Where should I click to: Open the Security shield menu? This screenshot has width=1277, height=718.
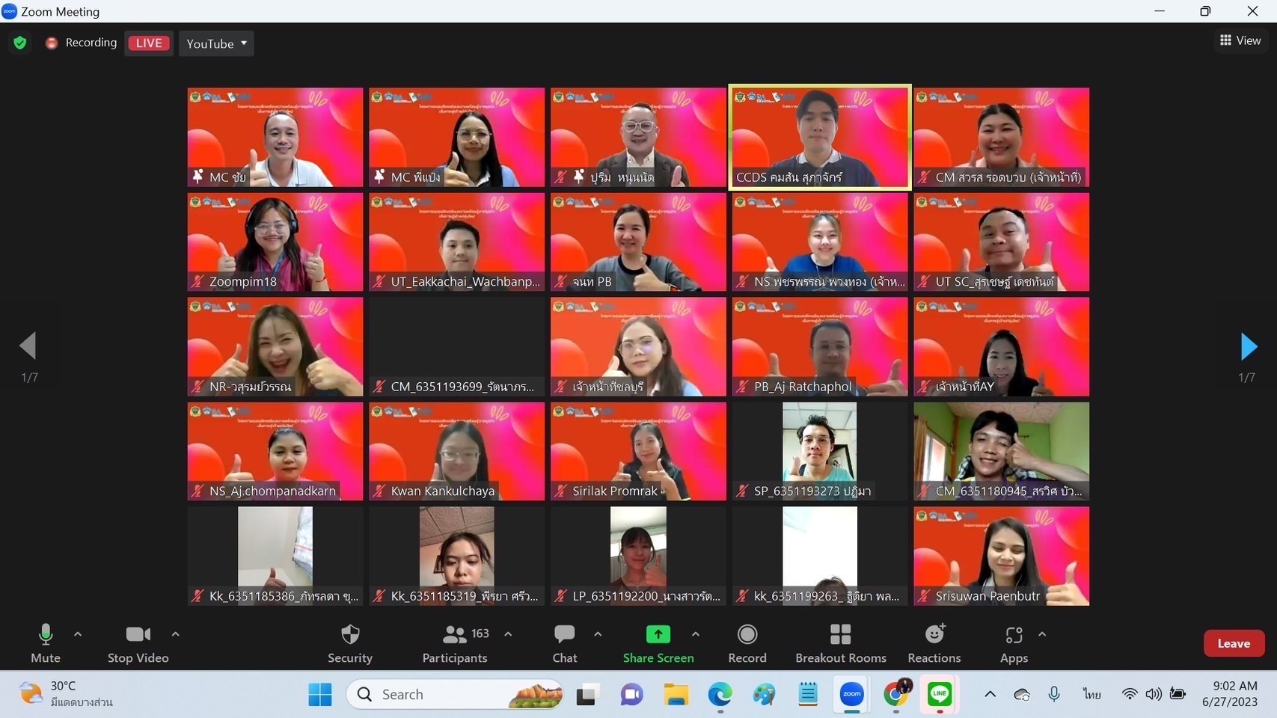(350, 643)
